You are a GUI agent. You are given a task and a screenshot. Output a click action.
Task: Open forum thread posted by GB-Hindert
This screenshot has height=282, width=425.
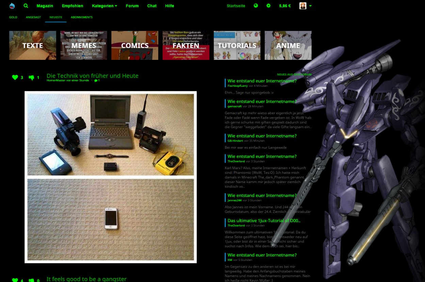pyautogui.click(x=262, y=136)
